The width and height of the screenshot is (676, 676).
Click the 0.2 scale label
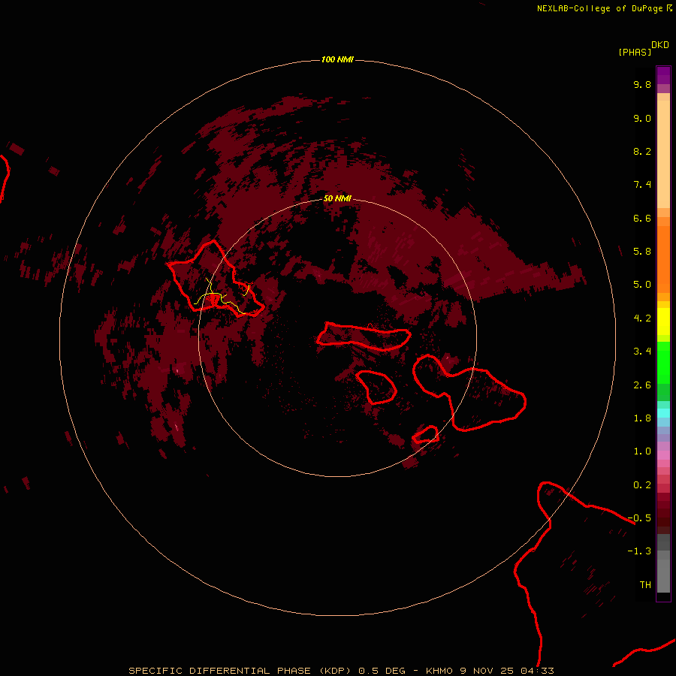point(642,484)
